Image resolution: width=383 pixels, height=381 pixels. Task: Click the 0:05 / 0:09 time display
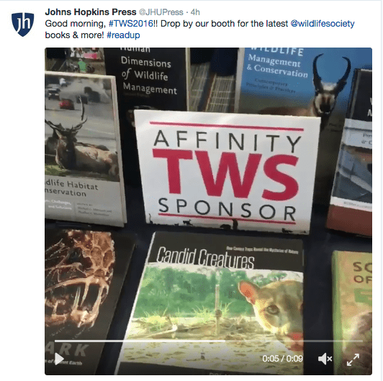[x=283, y=359]
